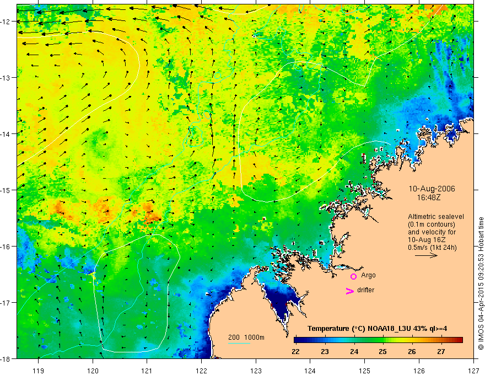Click the longitude axis label '125'
This screenshot has height=375, width=485.
[364, 371]
